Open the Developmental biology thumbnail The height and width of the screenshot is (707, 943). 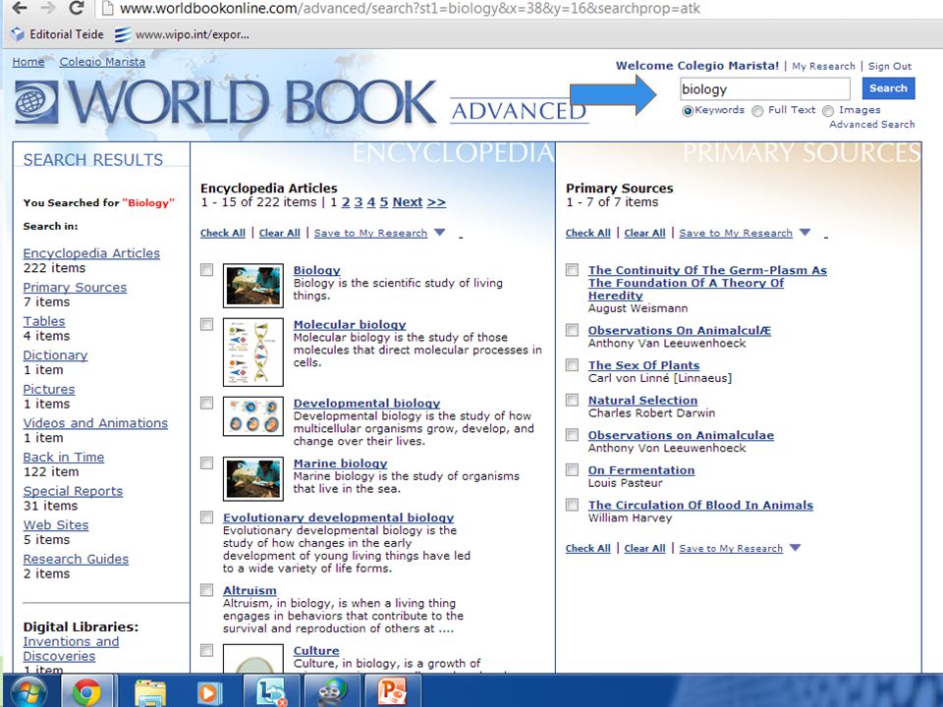[x=253, y=416]
